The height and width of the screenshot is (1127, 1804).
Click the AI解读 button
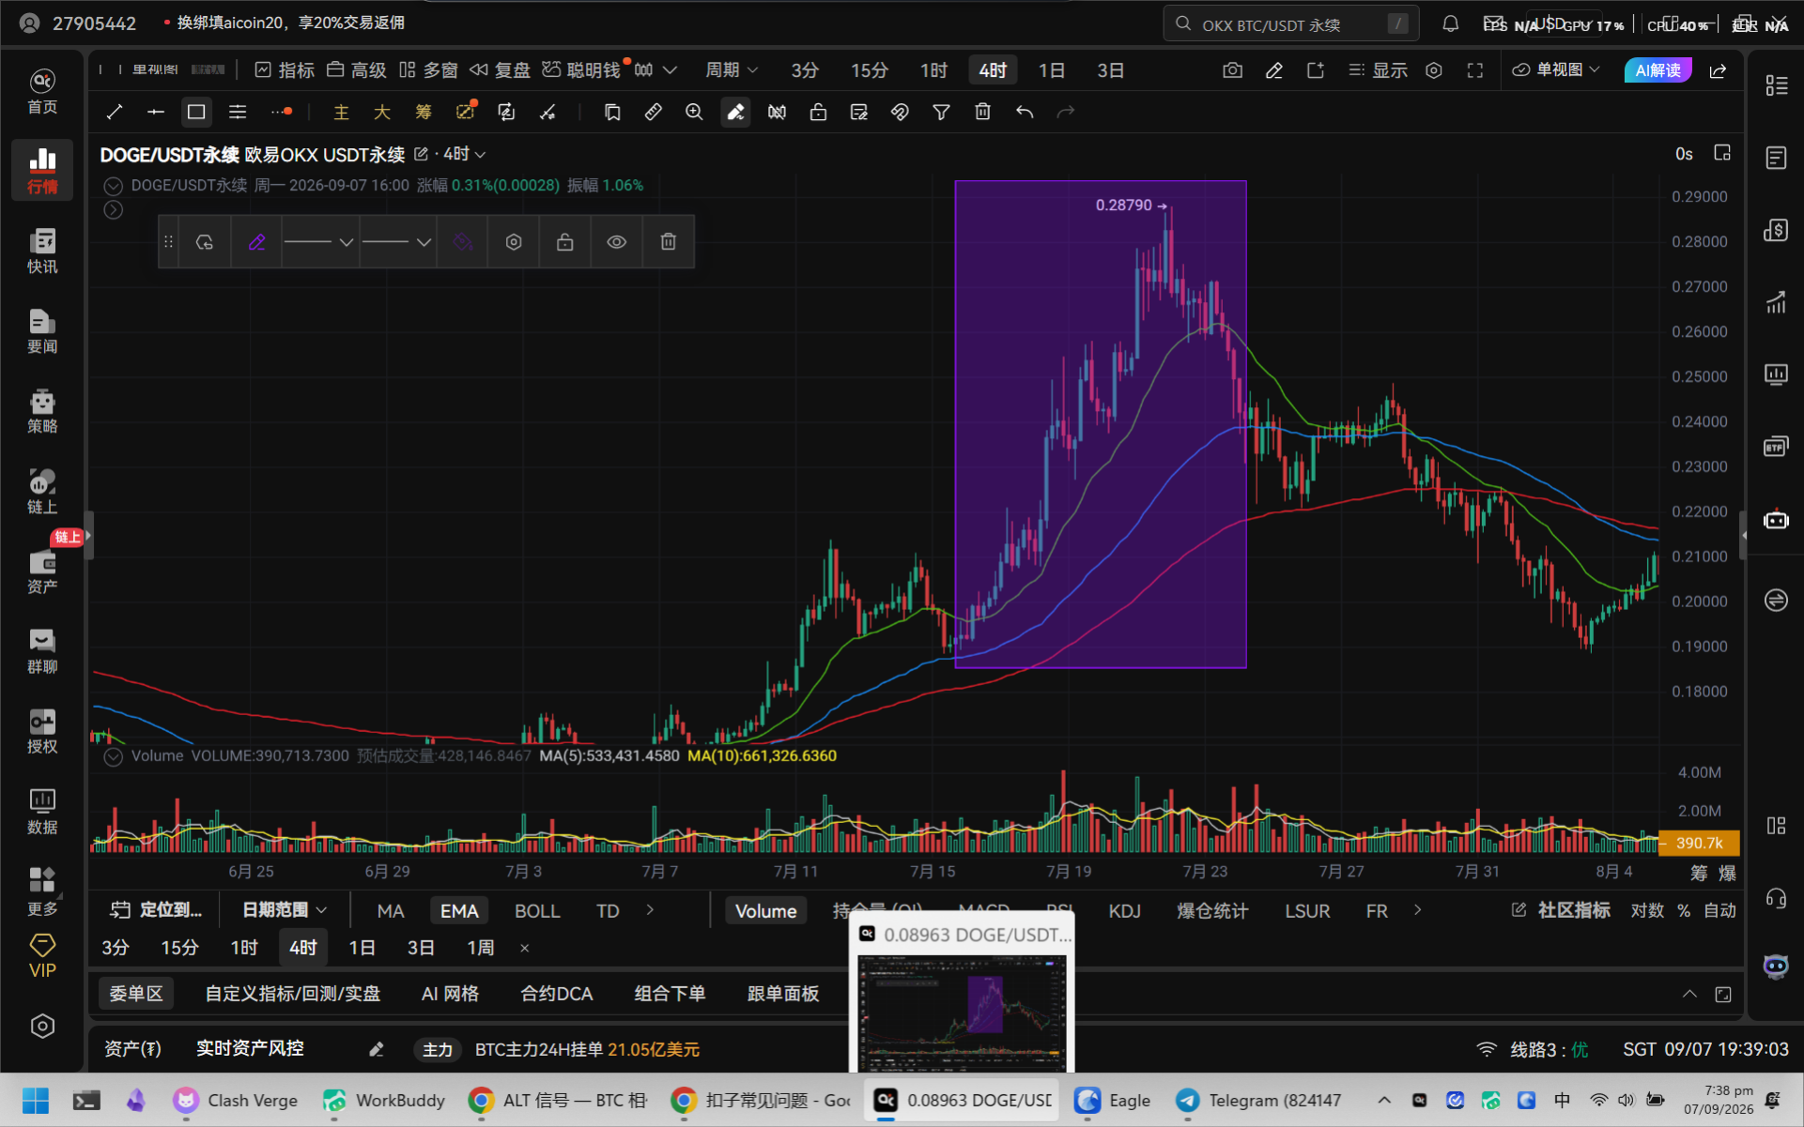click(x=1658, y=70)
